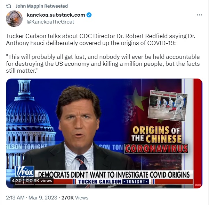Screen dimensions: 209x205
Task: Click the tweet text about Dr. Robert Redfield
Action: (101, 39)
